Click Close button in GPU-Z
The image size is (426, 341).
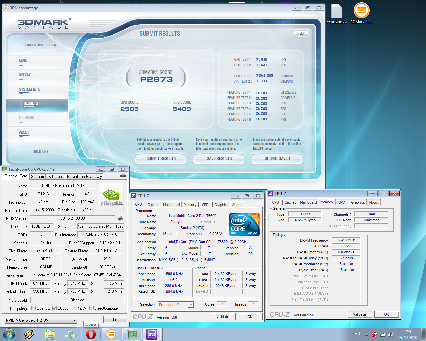coord(115,319)
